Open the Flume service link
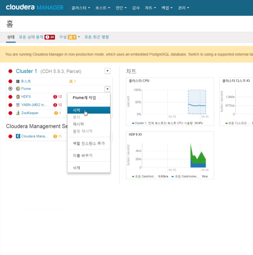The height and width of the screenshot is (255, 253). (26, 89)
